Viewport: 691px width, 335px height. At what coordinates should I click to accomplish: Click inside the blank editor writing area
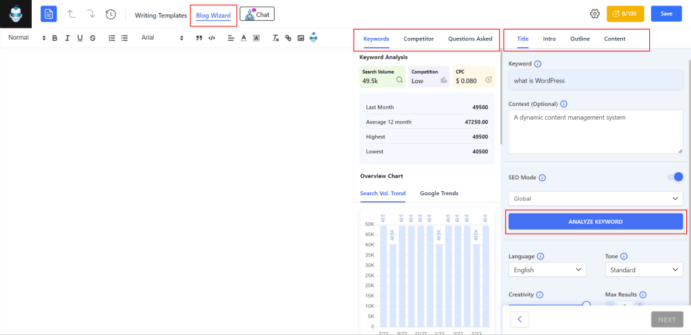[x=176, y=190]
